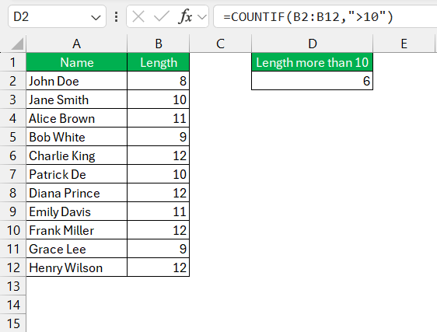Viewport: 437px width, 332px height.
Task: Select all cells via corner triangle
Action: click(x=17, y=44)
